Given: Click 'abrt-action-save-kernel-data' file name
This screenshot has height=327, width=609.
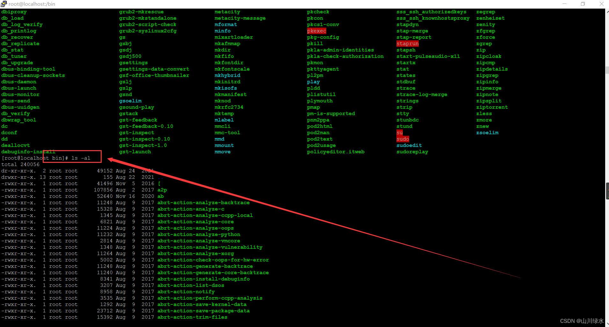Looking at the screenshot, I should [202, 304].
